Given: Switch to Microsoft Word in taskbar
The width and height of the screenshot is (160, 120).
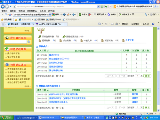Looking at the screenshot, I should click(49, 118).
